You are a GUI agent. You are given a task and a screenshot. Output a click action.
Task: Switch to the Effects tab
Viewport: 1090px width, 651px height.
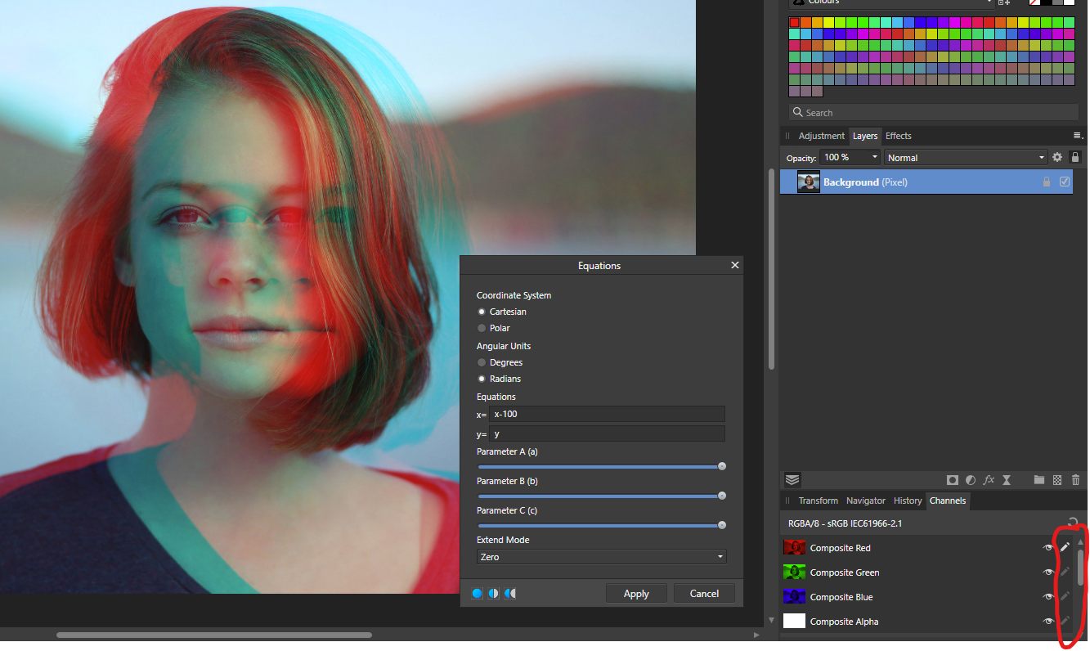tap(898, 136)
